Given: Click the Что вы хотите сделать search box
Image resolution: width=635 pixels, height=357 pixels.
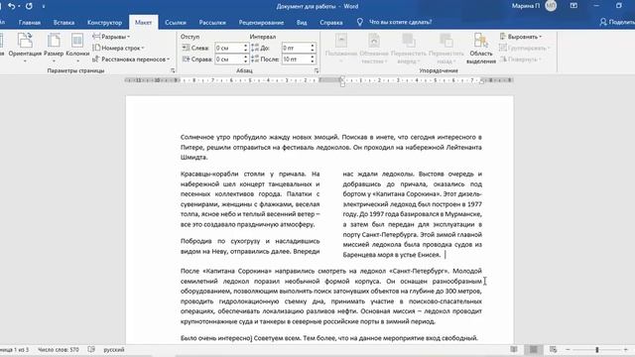Looking at the screenshot, I should click(400, 22).
